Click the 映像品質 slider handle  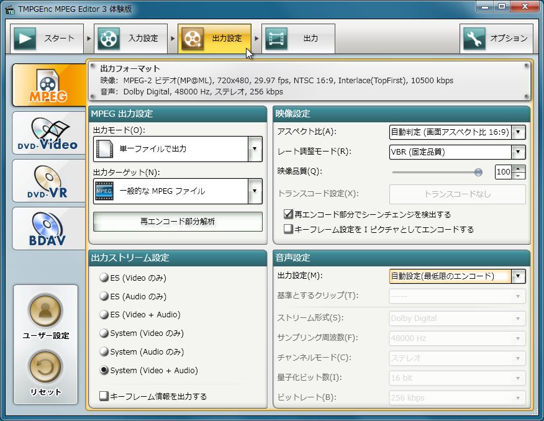click(x=478, y=173)
